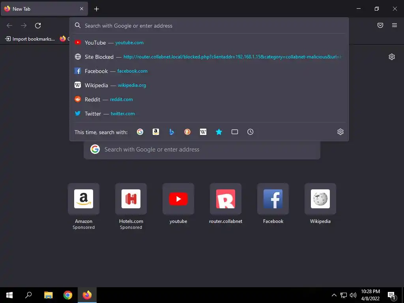The image size is (404, 303).
Task: Search history using clock icon
Action: 250,132
